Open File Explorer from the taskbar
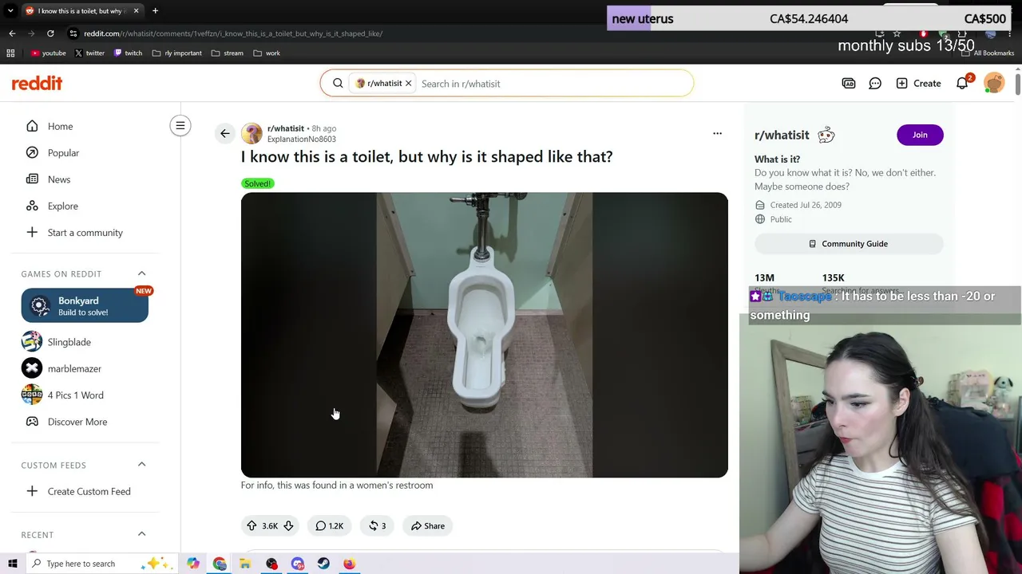1022x574 pixels. tap(245, 564)
